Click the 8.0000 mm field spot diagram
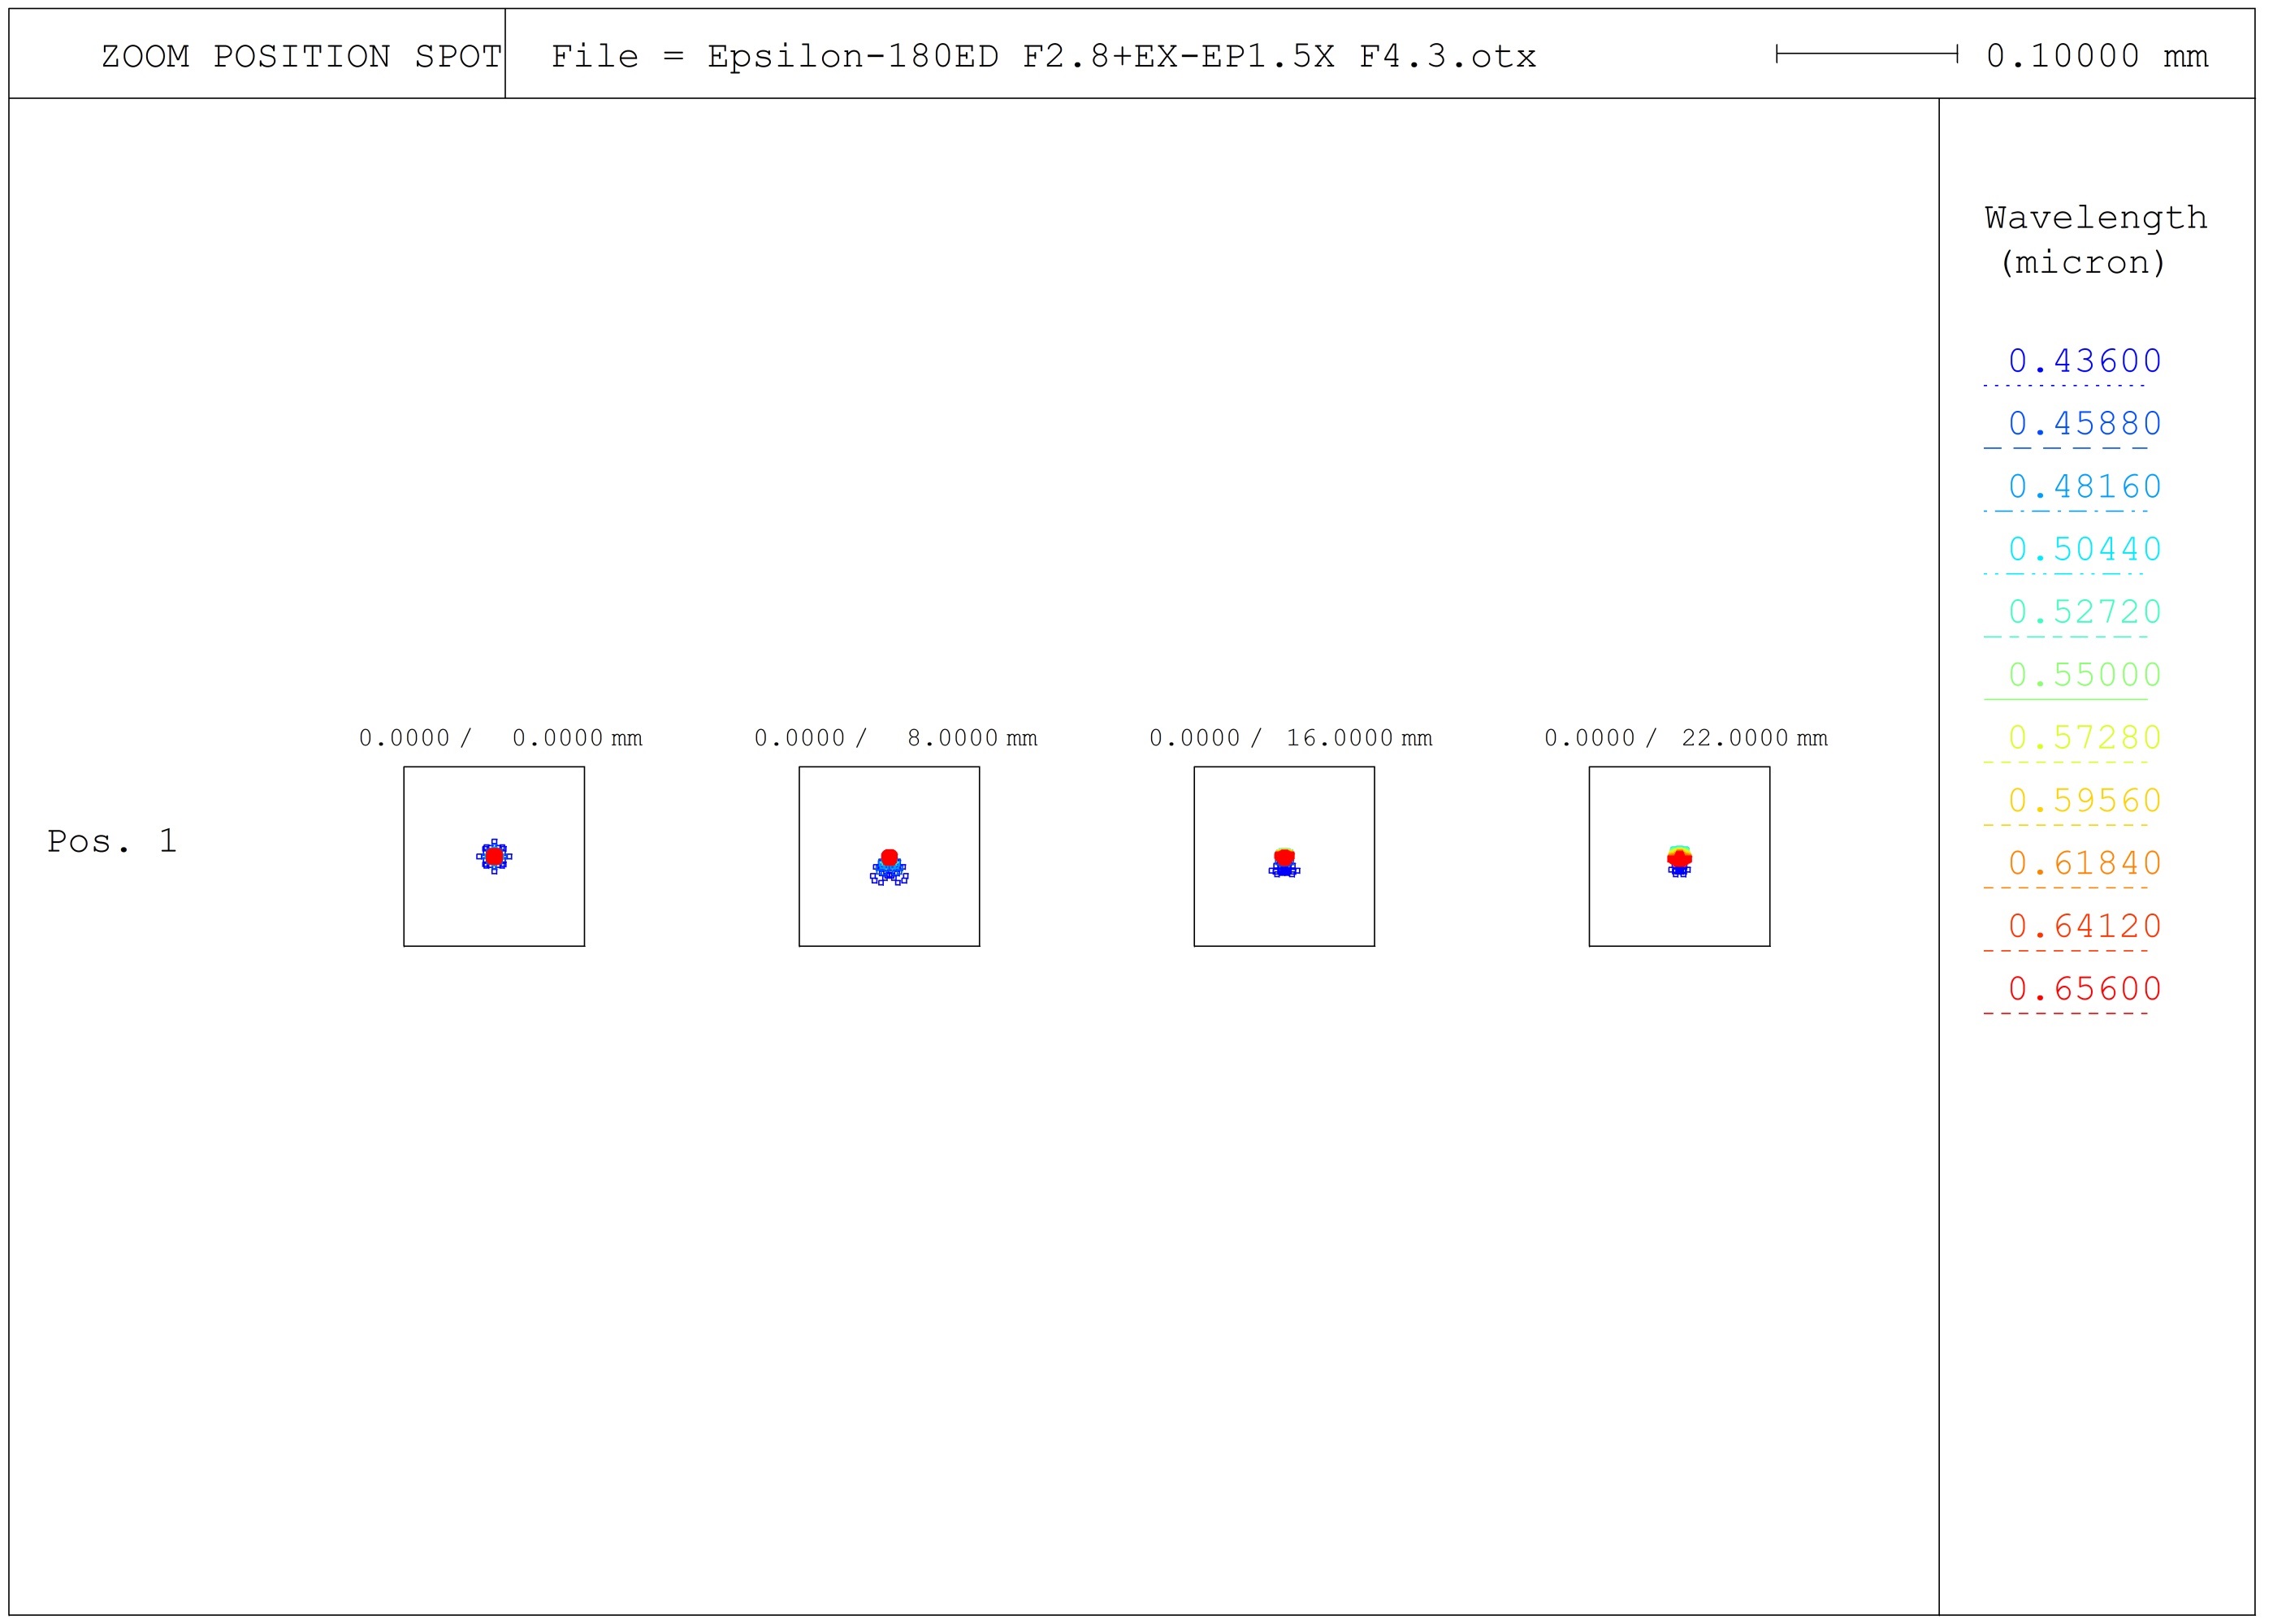This screenshot has height=1624, width=2273. [890, 857]
